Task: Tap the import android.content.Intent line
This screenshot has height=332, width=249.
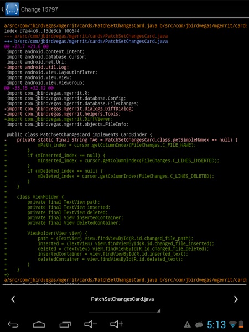Action: coord(45,51)
